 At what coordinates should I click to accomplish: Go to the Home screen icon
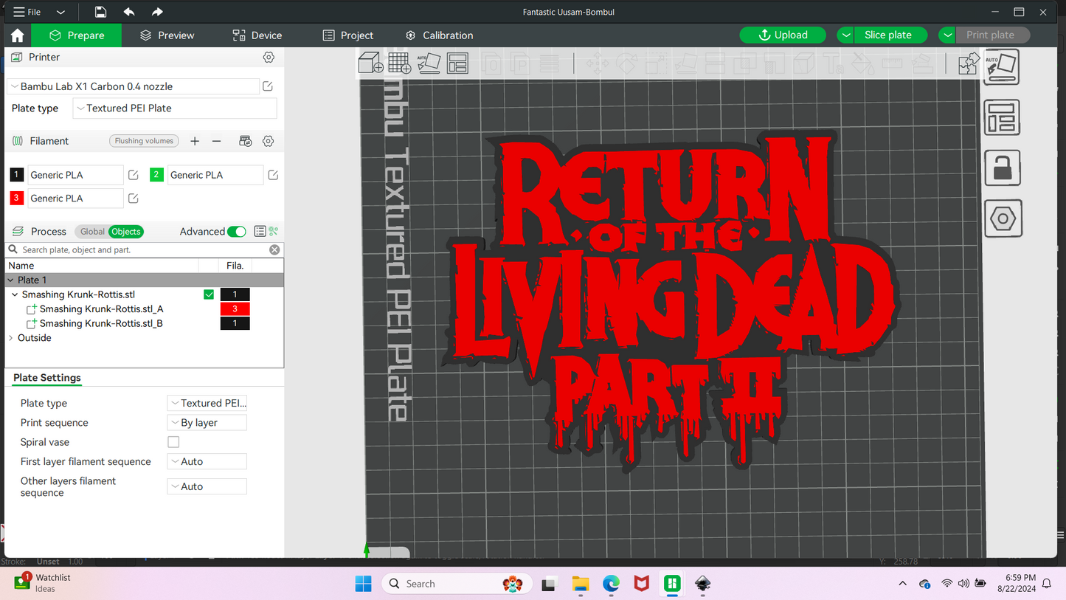coord(18,35)
